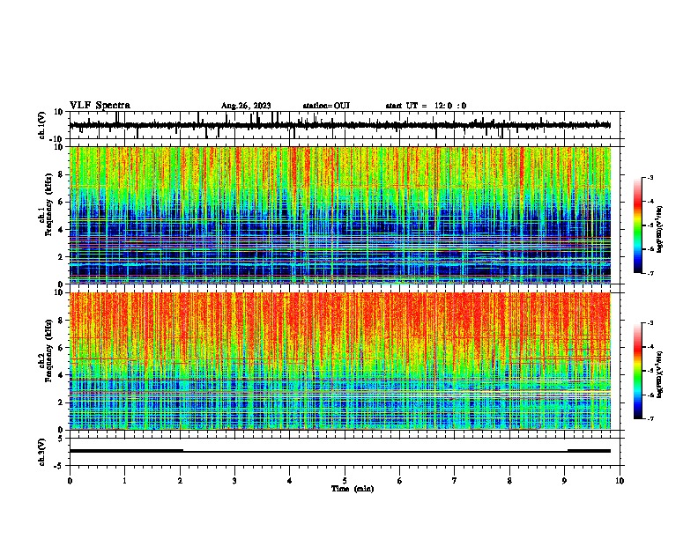Click the "-7" label below ch.2 colorbar
This screenshot has height=539, width=698.
pyautogui.click(x=650, y=419)
